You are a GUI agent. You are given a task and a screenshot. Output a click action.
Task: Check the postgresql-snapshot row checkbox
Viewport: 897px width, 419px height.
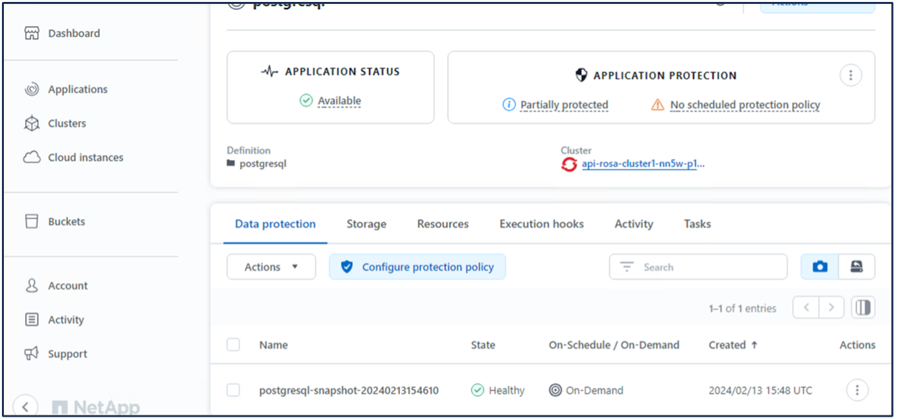point(233,390)
